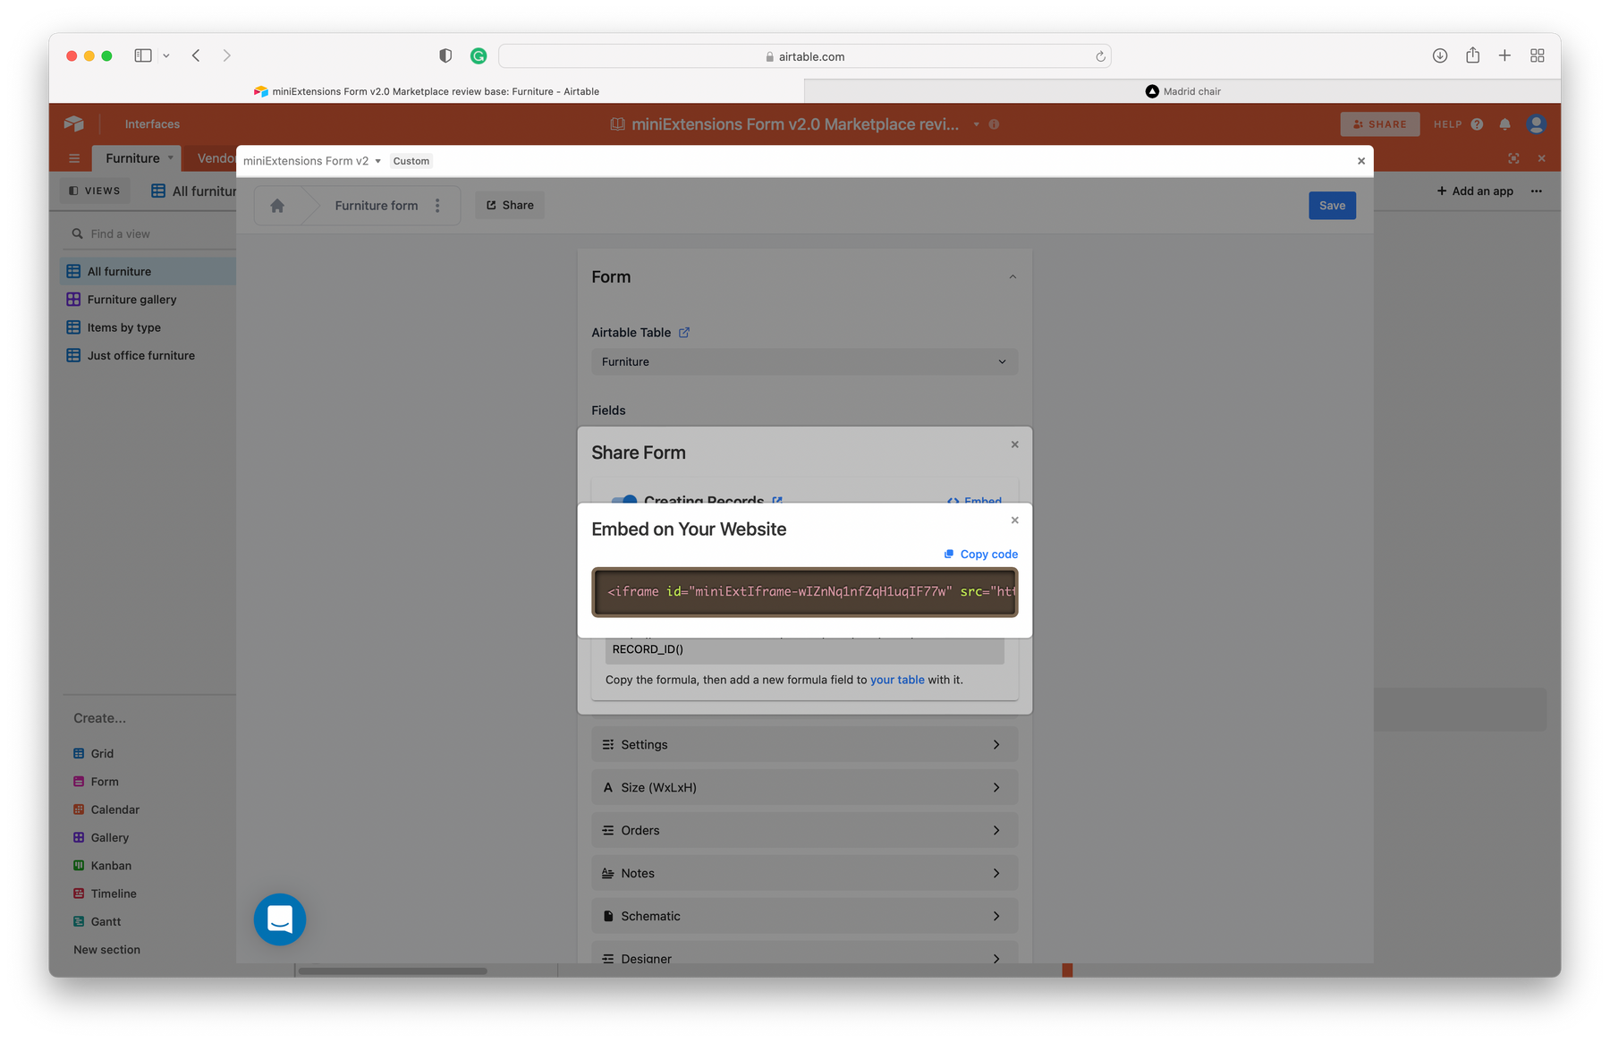
Task: Open the base title dropdown arrow
Action: point(976,124)
